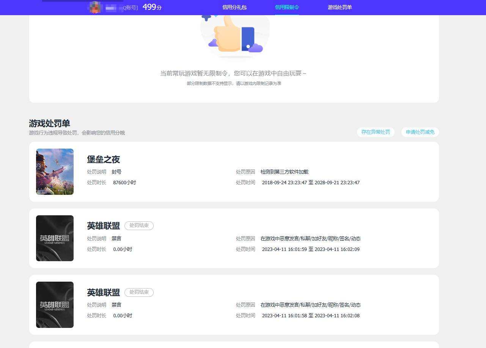Select the 堡垒之夜 game title

click(x=104, y=159)
